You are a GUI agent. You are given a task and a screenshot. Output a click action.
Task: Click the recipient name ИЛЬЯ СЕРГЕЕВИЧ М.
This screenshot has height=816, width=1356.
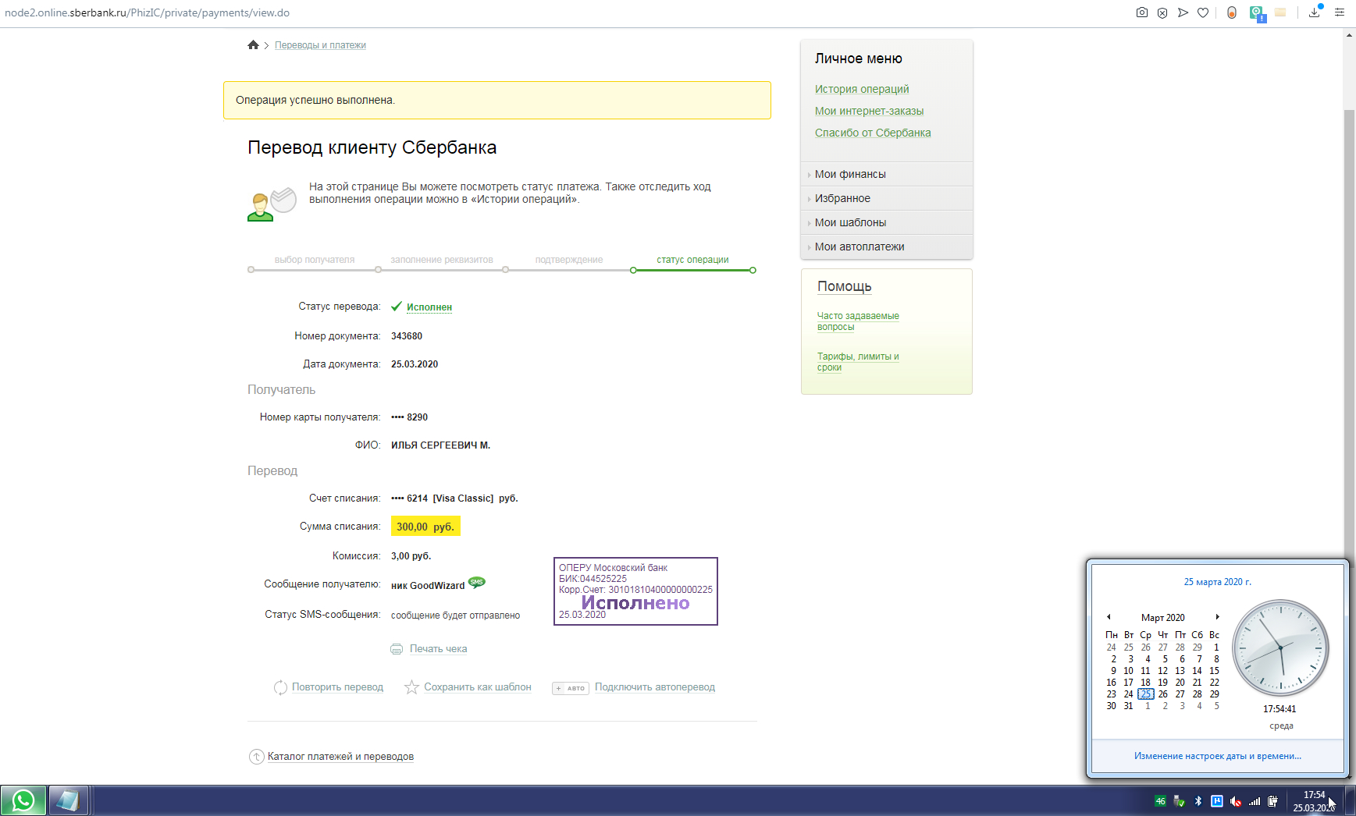tap(440, 445)
